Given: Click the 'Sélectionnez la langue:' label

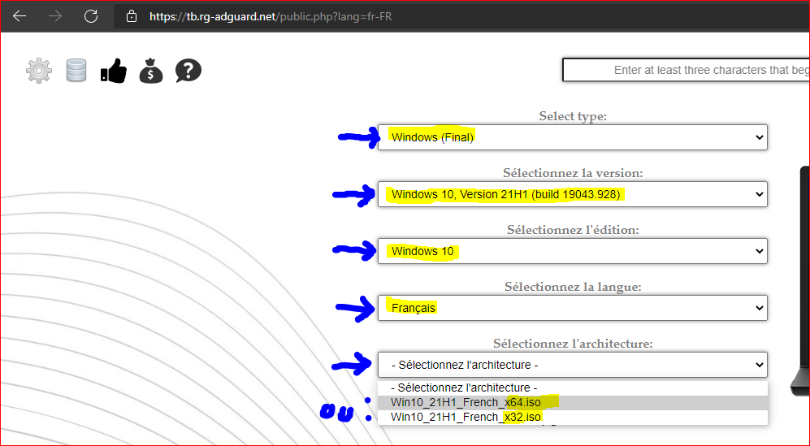Looking at the screenshot, I should [573, 287].
